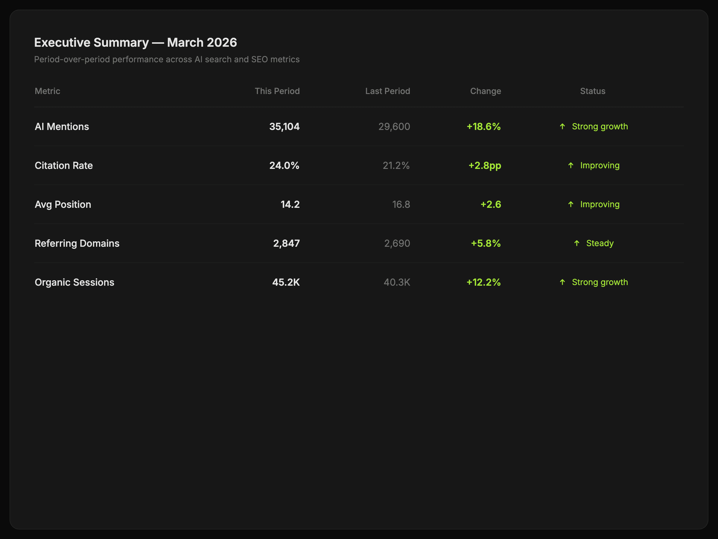Click the up arrow in Avg Position status

pyautogui.click(x=571, y=204)
